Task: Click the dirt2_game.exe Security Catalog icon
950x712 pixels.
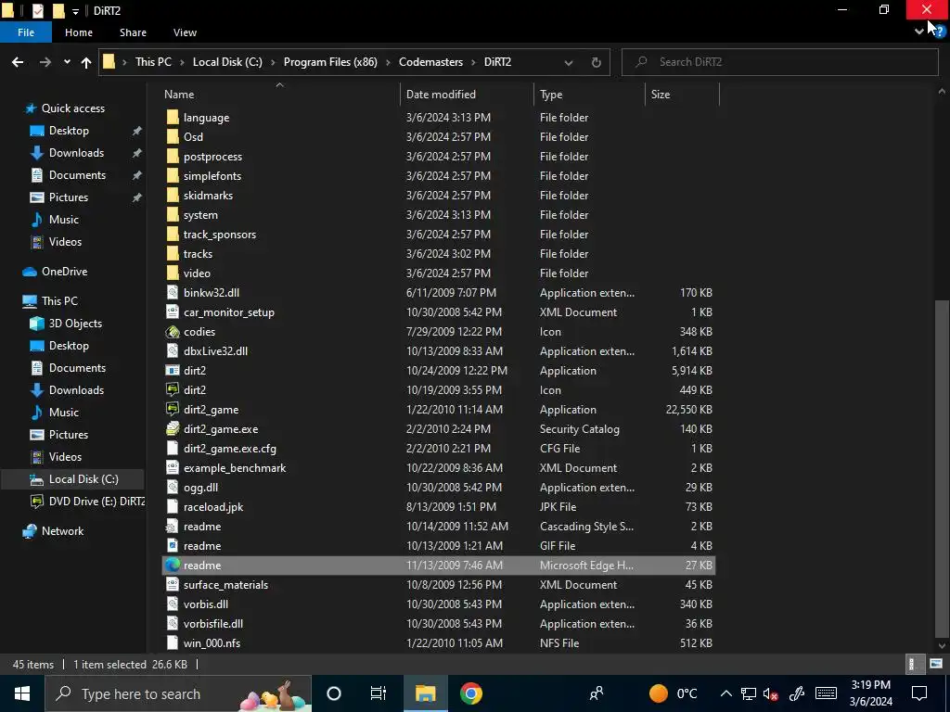Action: pyautogui.click(x=173, y=428)
